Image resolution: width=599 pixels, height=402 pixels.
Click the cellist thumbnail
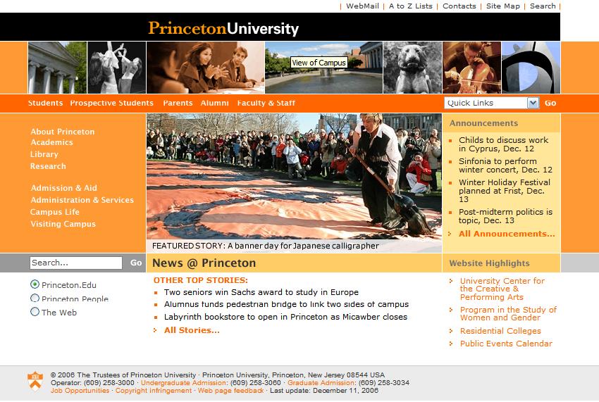click(x=471, y=68)
